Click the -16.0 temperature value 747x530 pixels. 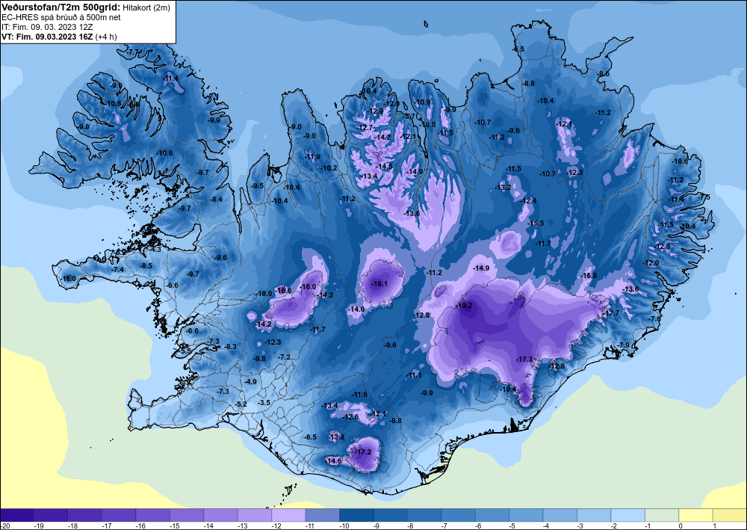click(309, 286)
